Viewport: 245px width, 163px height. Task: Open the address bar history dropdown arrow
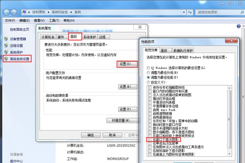[184, 12]
